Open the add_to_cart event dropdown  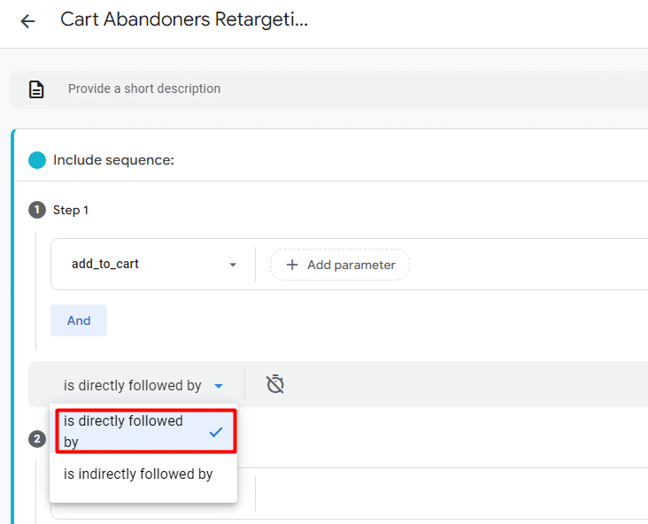click(x=150, y=265)
